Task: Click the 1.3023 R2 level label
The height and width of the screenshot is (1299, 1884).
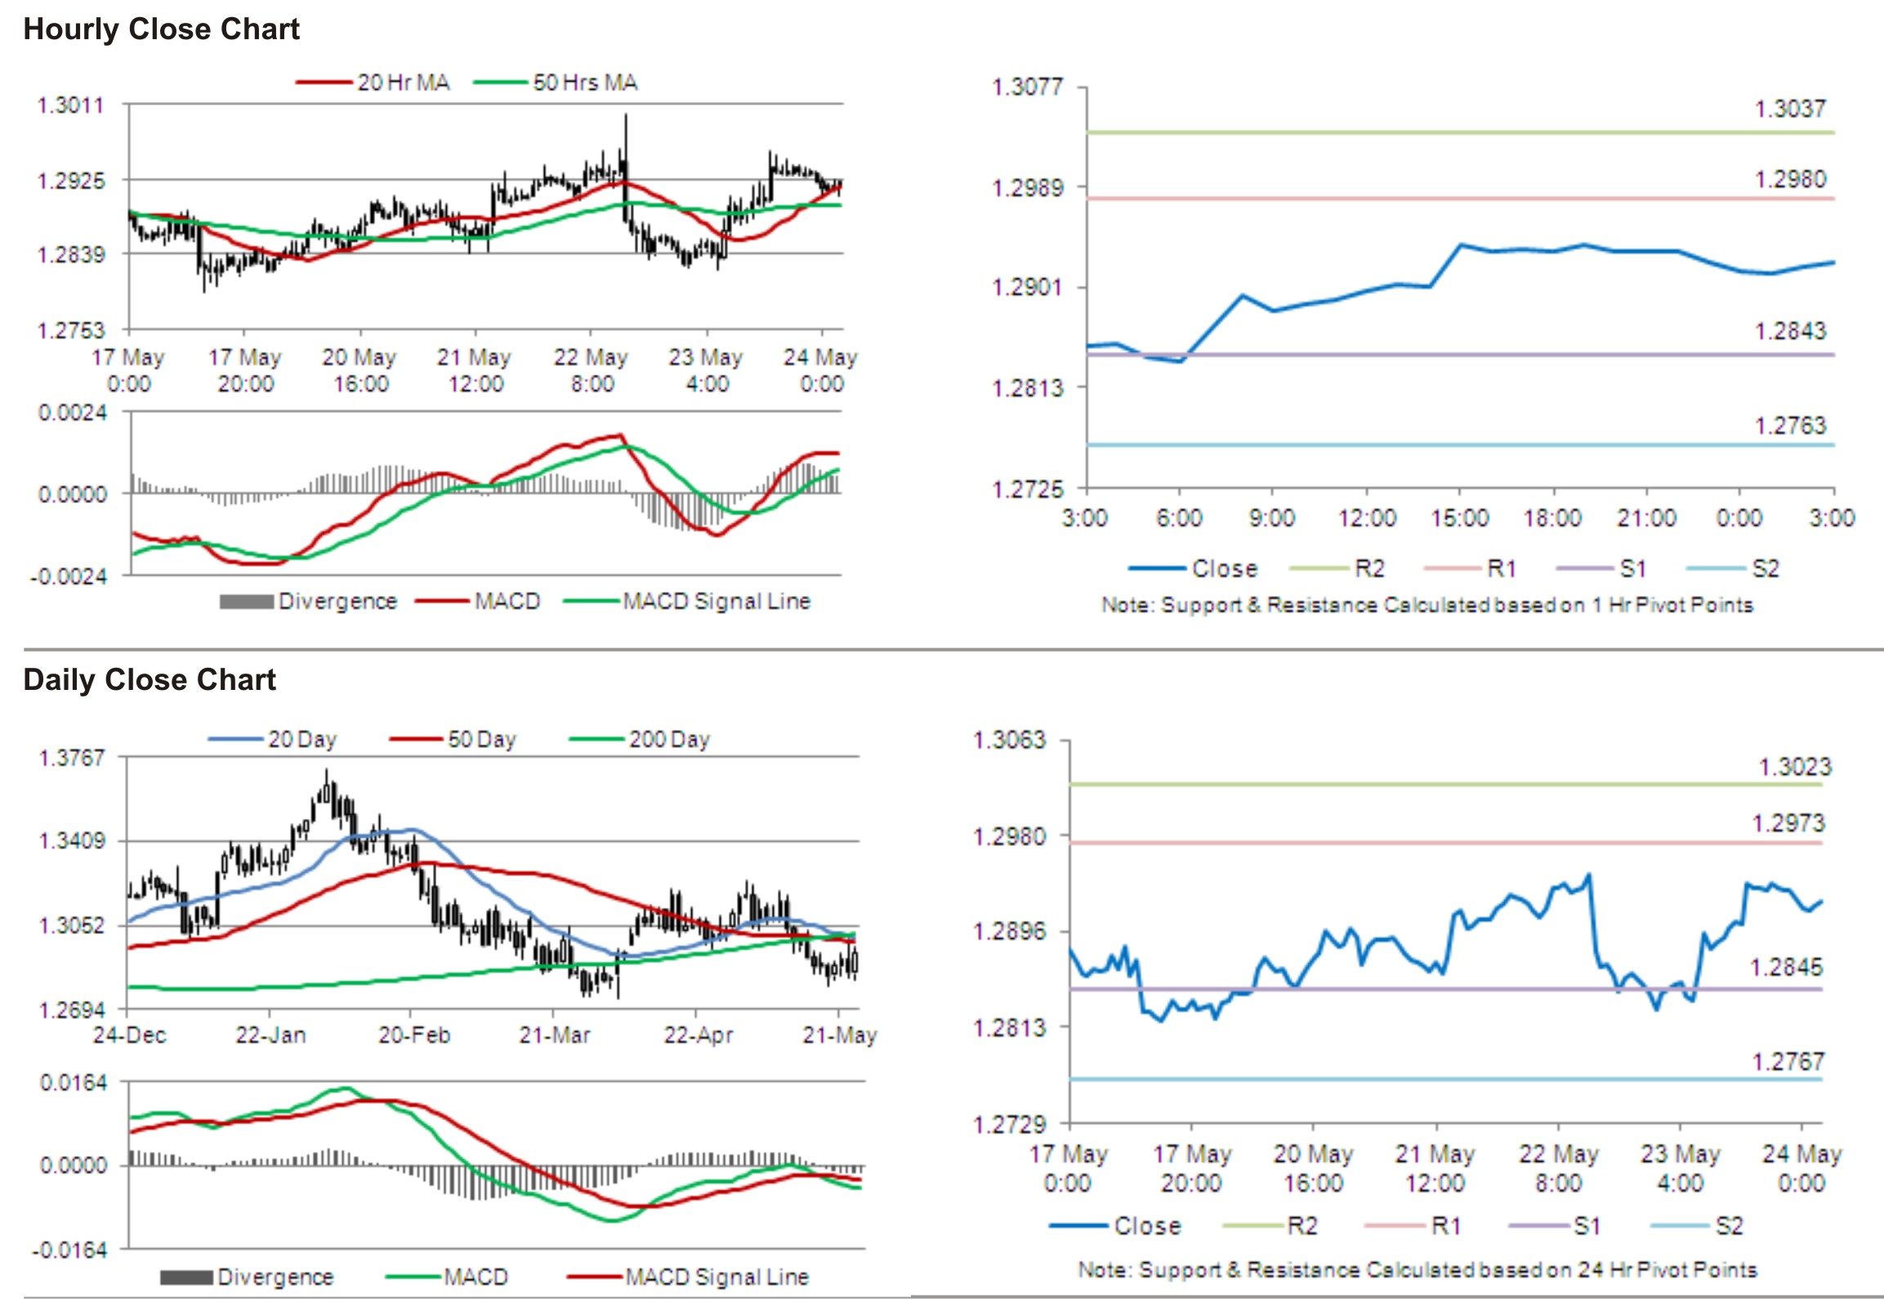Action: pos(1795,767)
